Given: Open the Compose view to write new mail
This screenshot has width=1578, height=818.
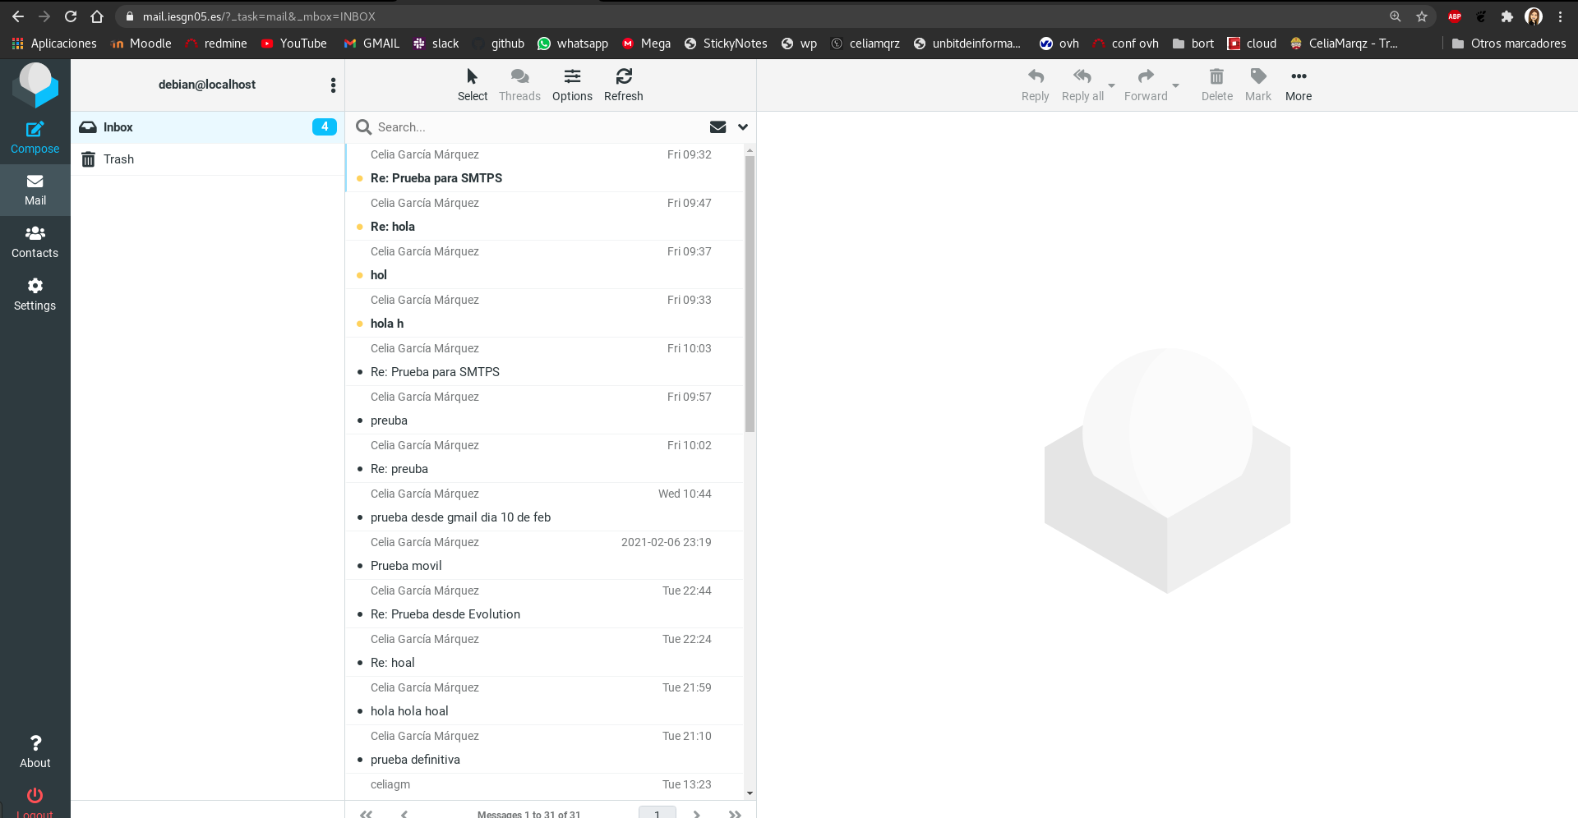Looking at the screenshot, I should 35,136.
